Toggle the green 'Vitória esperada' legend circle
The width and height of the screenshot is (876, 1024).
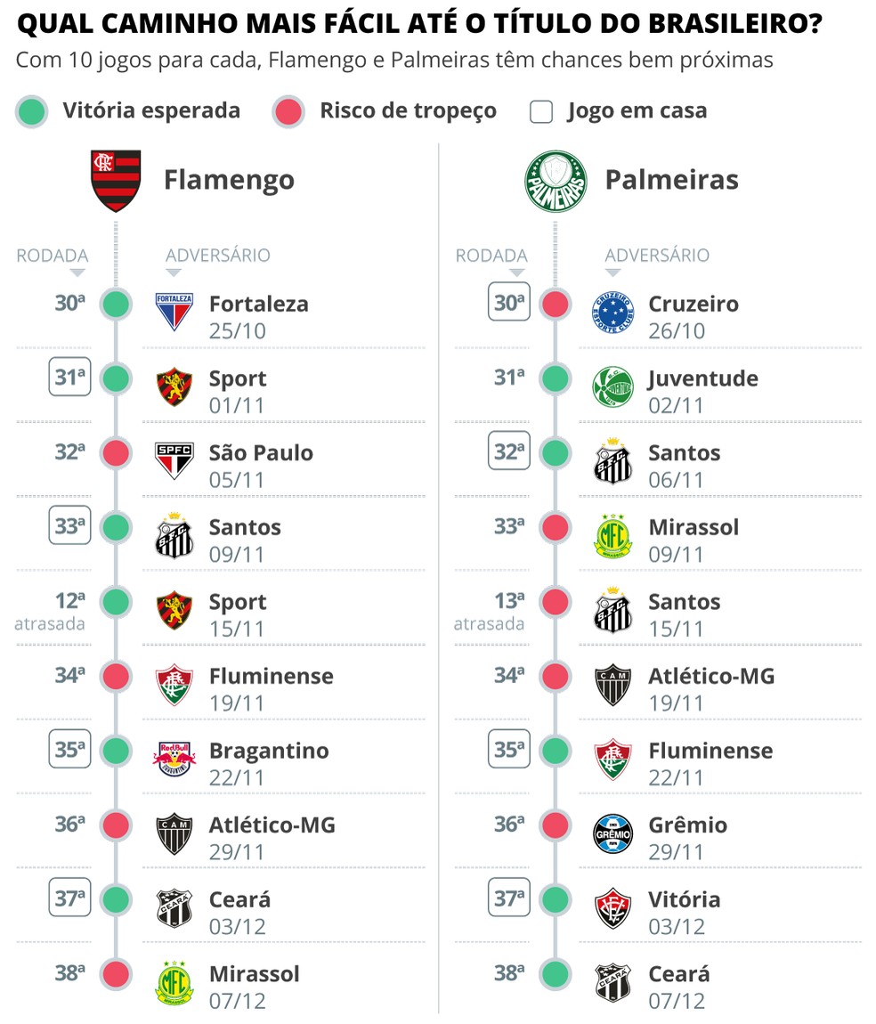tap(31, 112)
